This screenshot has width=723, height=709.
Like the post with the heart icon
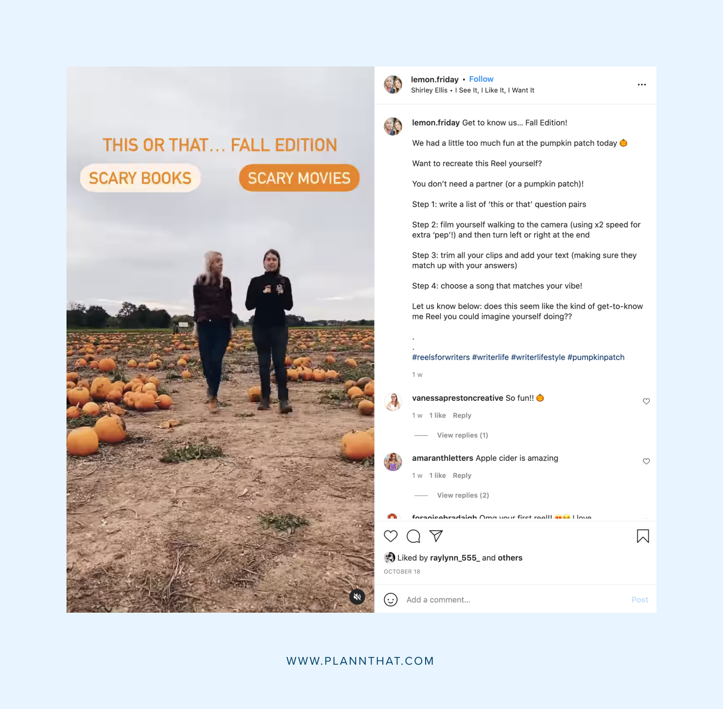(x=390, y=536)
